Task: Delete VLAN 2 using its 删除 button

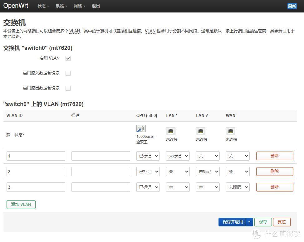Action: [274, 171]
